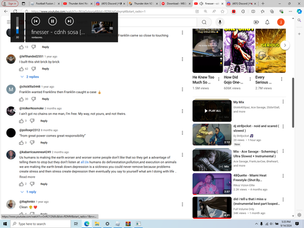This screenshot has height=228, width=304.
Task: Activate voice search microphone
Action: click(x=220, y=22)
